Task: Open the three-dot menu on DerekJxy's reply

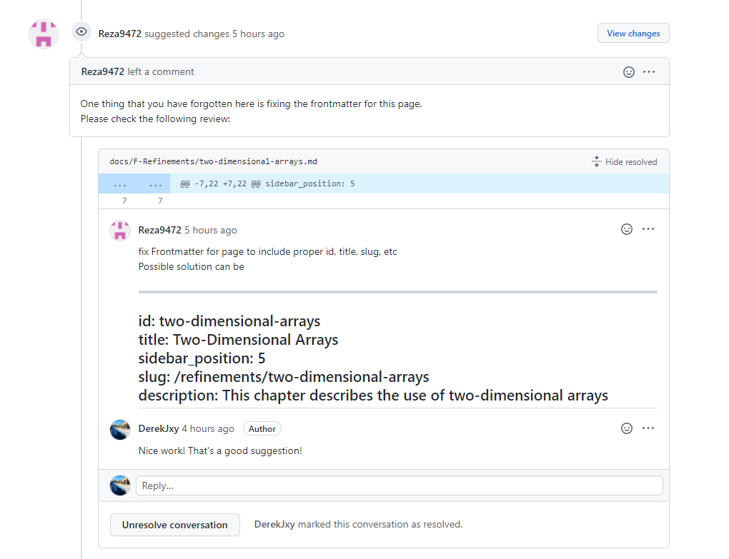Action: tap(648, 428)
